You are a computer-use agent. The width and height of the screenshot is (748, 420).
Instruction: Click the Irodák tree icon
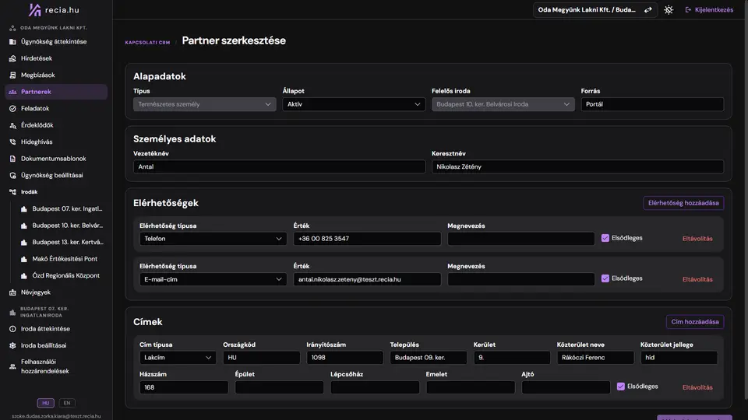coord(12,192)
